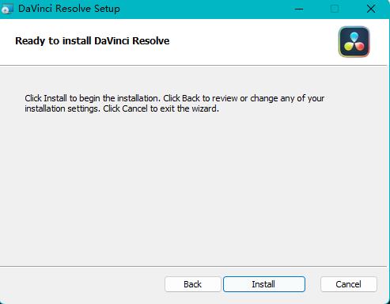Click the 'Ready to install DaVinci Resolve' heading
Image resolution: width=390 pixels, height=304 pixels.
point(93,41)
